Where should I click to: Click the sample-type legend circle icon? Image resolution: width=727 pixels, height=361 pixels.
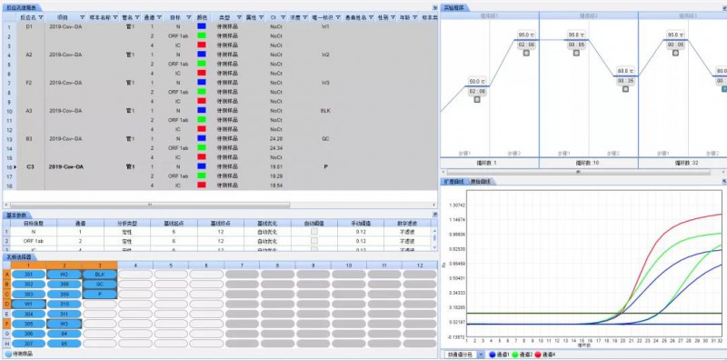pyautogui.click(x=8, y=354)
